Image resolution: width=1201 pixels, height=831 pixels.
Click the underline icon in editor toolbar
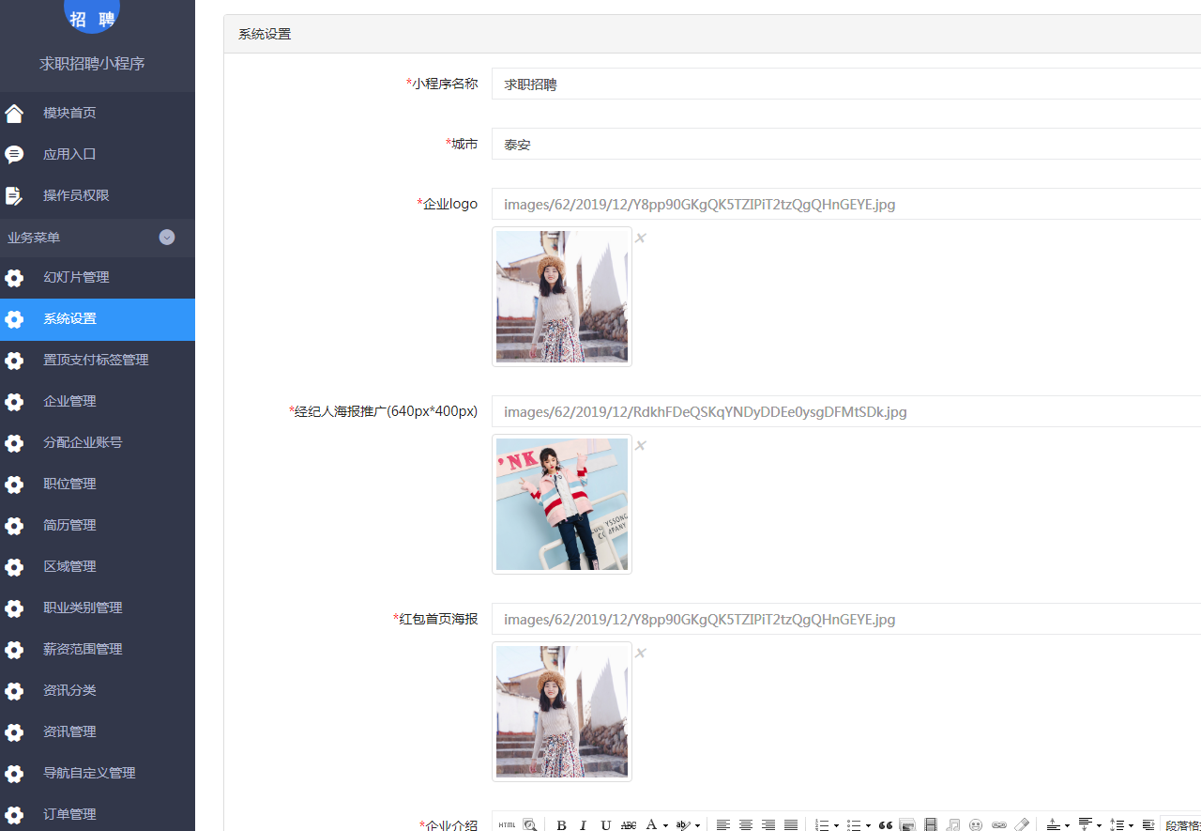pos(605,825)
